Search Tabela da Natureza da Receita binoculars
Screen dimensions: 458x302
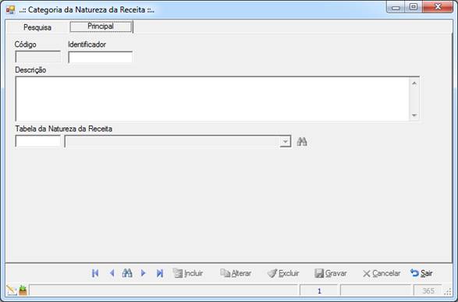(x=302, y=142)
